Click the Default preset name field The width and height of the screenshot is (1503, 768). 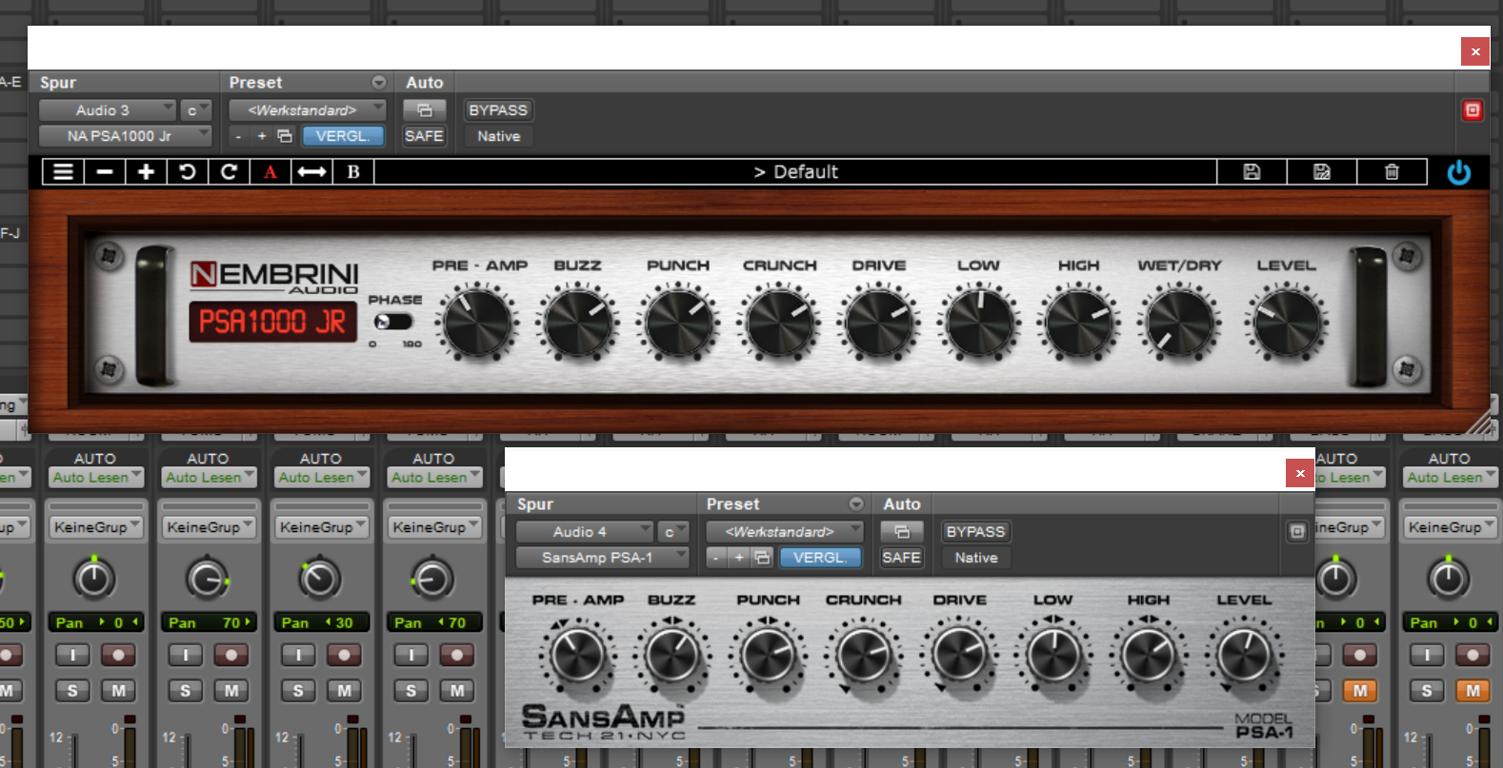tap(795, 172)
